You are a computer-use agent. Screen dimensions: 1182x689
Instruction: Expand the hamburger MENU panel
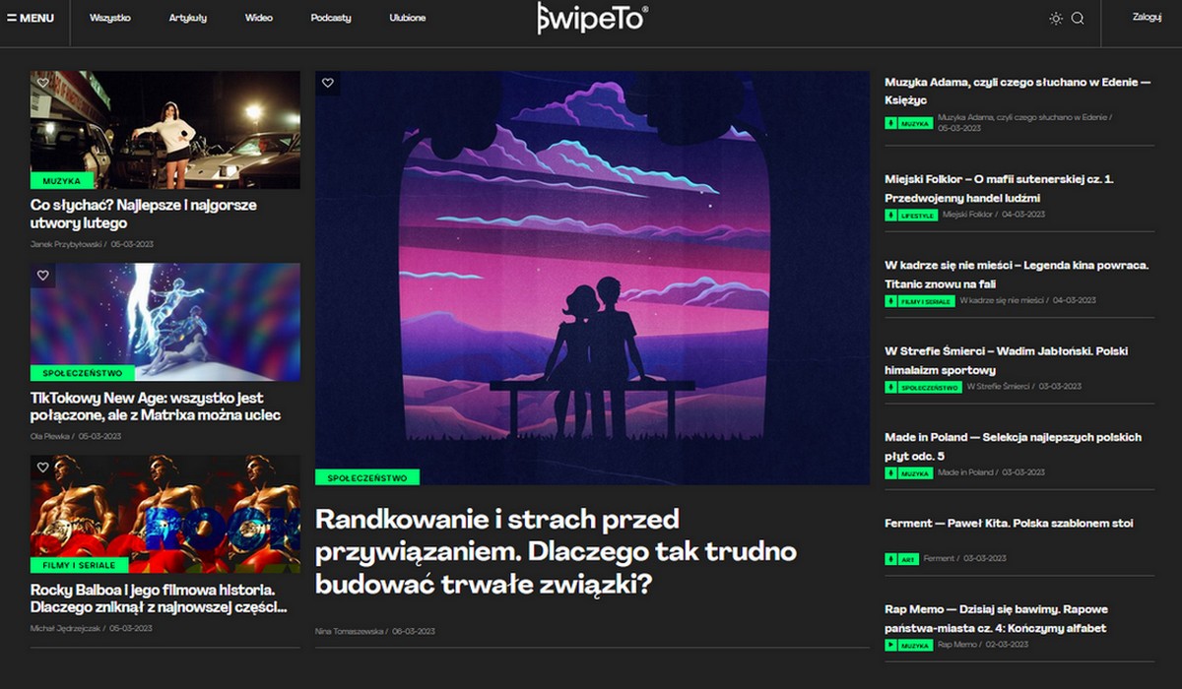[x=29, y=17]
